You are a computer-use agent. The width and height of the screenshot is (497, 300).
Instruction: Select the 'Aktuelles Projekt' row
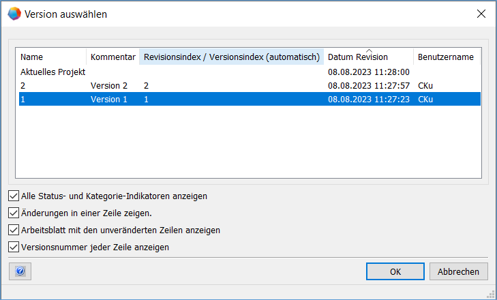pyautogui.click(x=52, y=72)
